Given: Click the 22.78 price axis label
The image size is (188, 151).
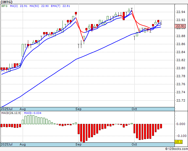Looking at the screenshot, I should tap(181, 76).
